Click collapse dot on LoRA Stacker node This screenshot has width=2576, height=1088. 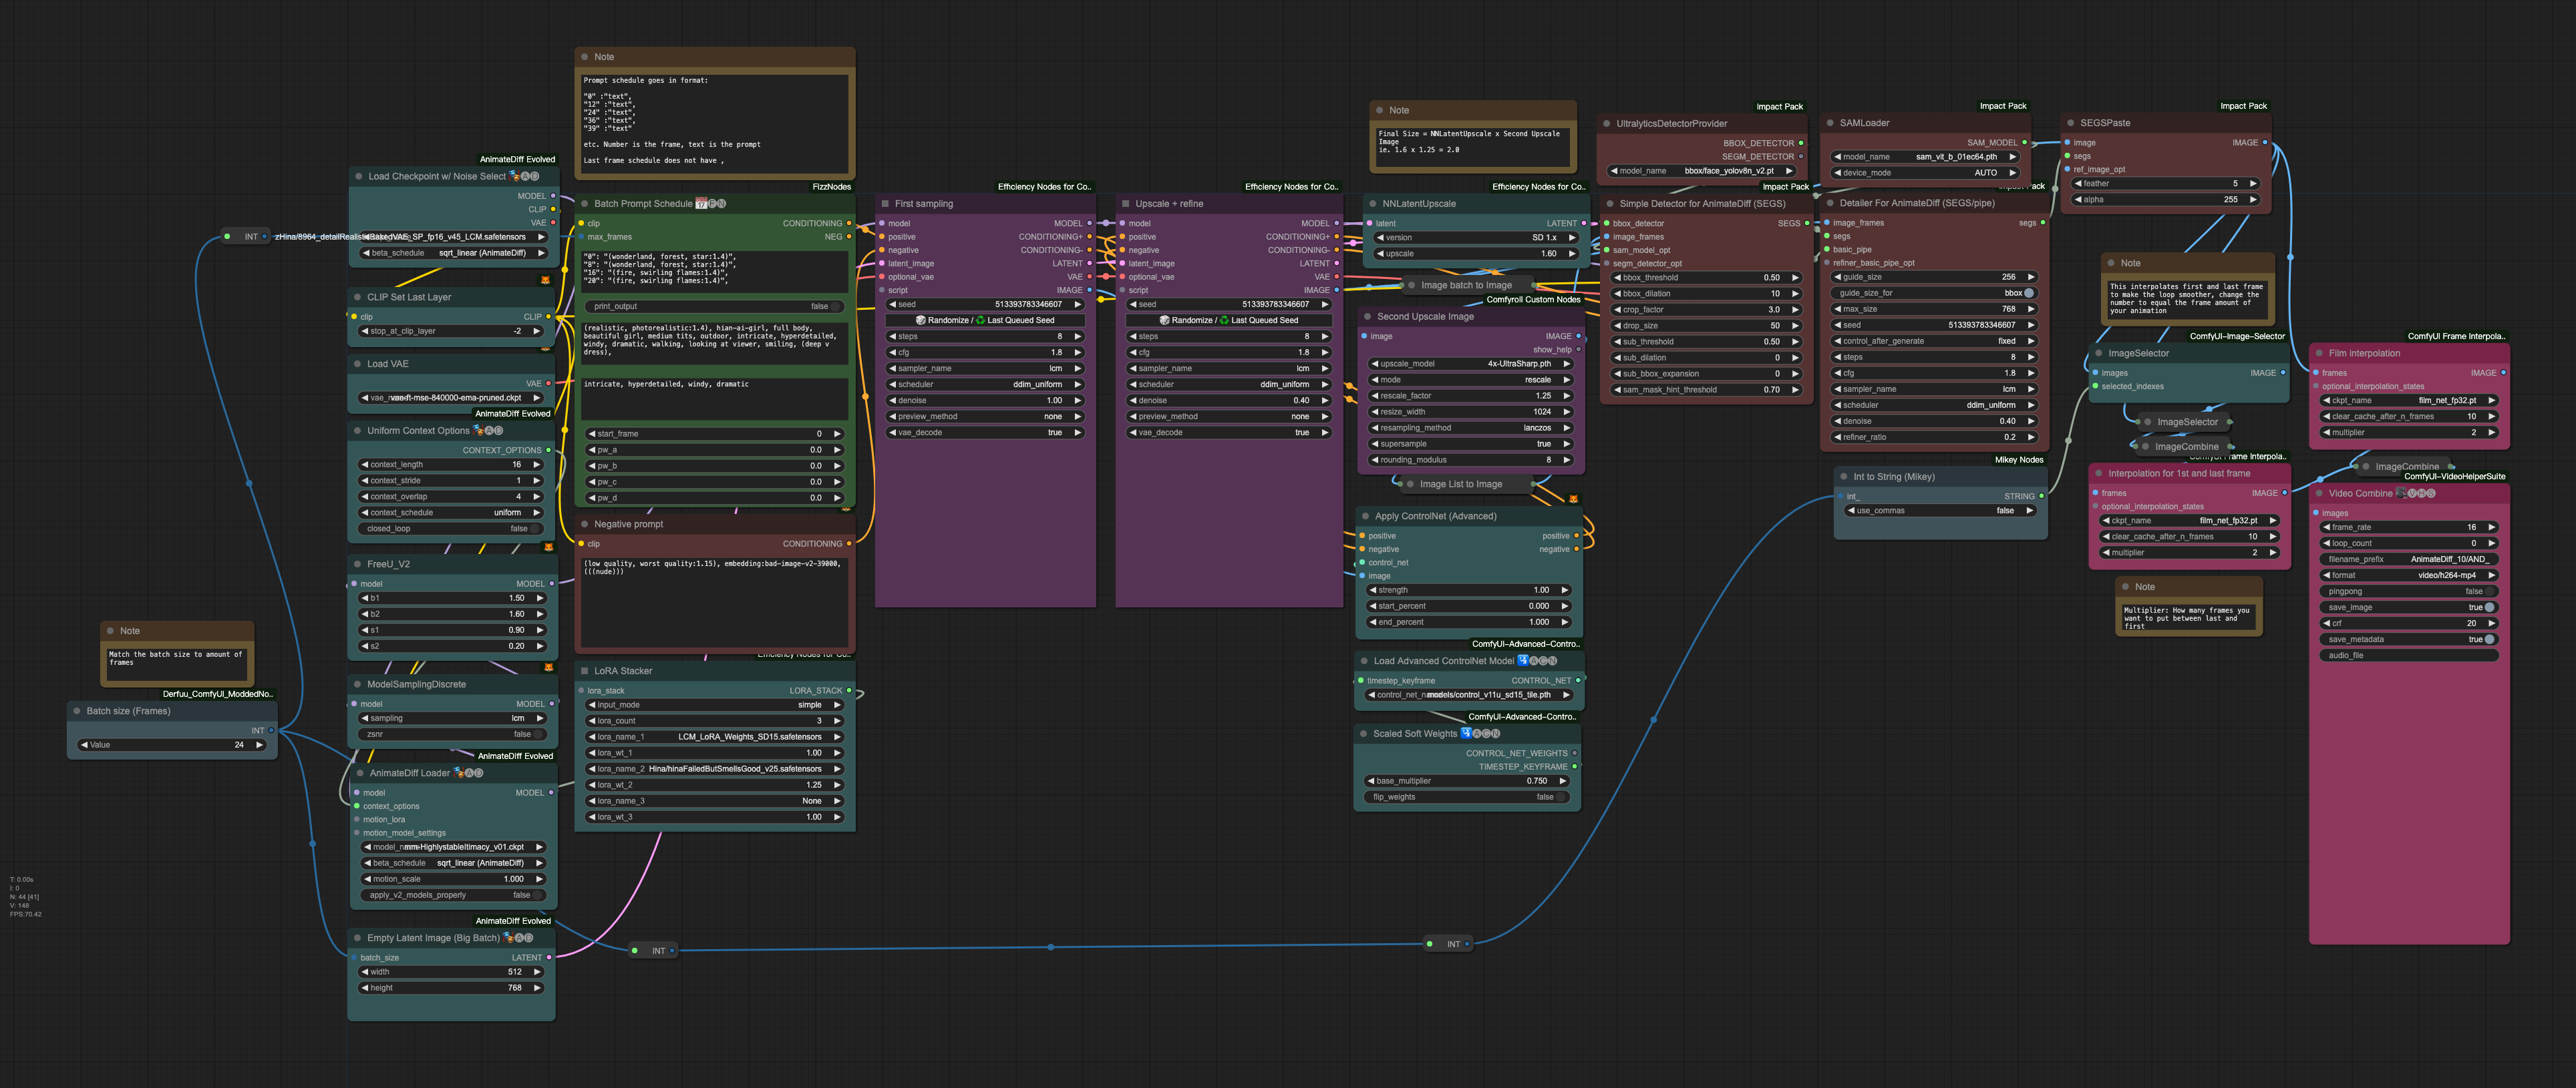pos(585,671)
